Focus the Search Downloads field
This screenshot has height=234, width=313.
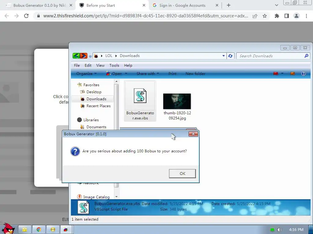(x=271, y=56)
